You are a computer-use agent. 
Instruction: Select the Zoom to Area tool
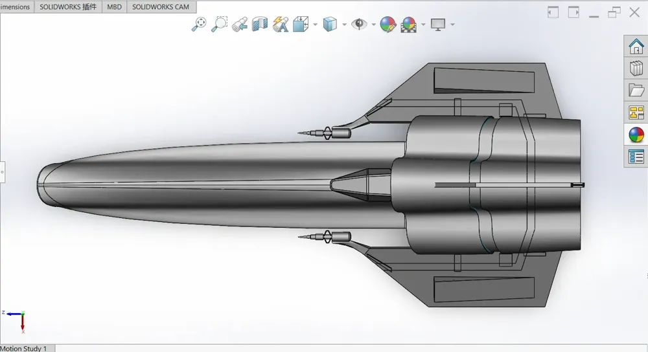219,24
